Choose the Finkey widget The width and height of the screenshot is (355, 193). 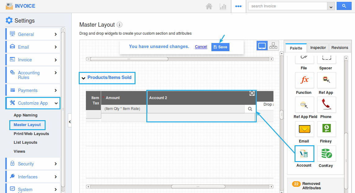pyautogui.click(x=326, y=129)
